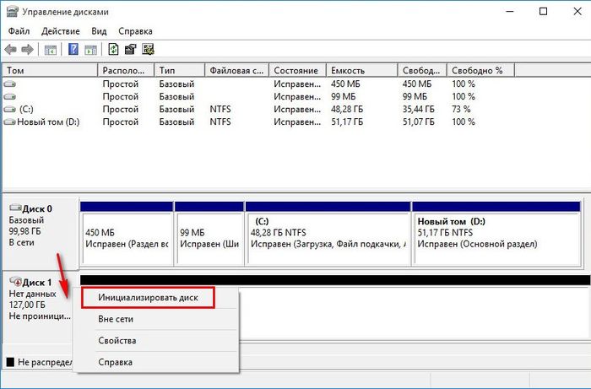Sort by the Файловая с... column header

[236, 70]
